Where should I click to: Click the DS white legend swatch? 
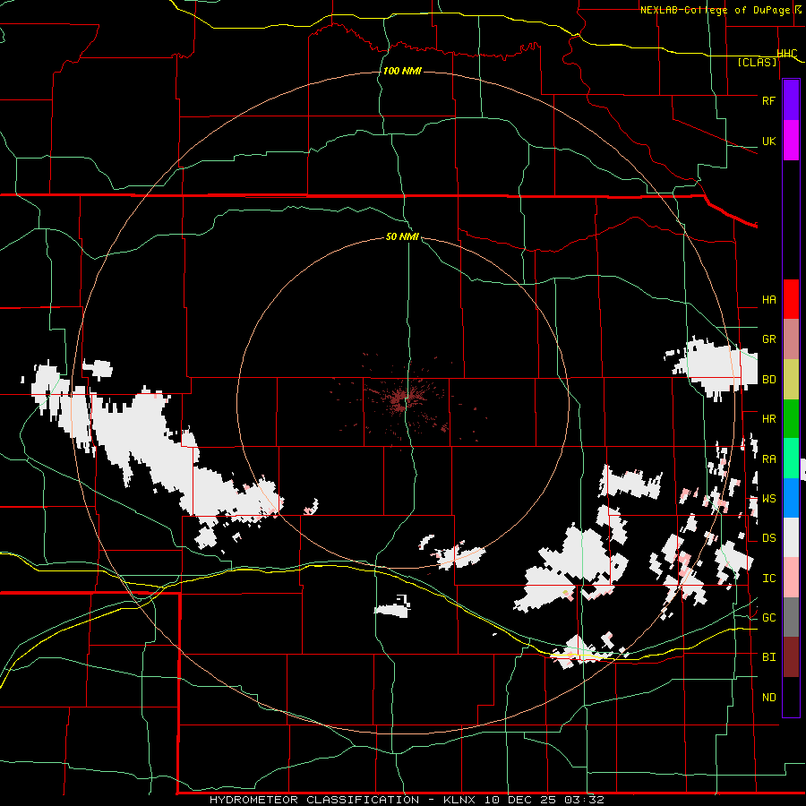tap(791, 537)
